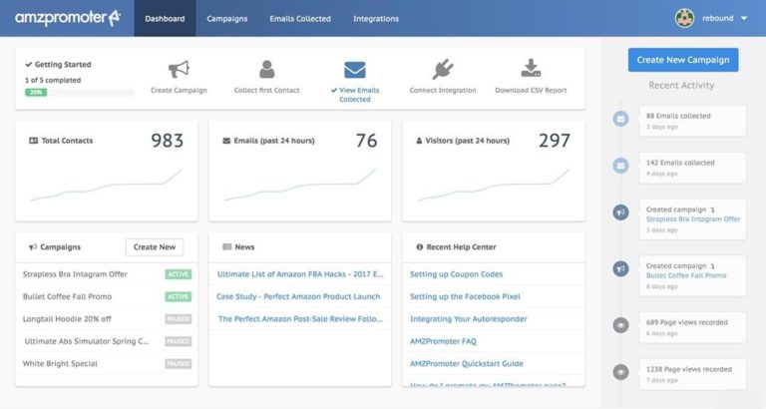Click the amzpromoter logo

pyautogui.click(x=68, y=18)
